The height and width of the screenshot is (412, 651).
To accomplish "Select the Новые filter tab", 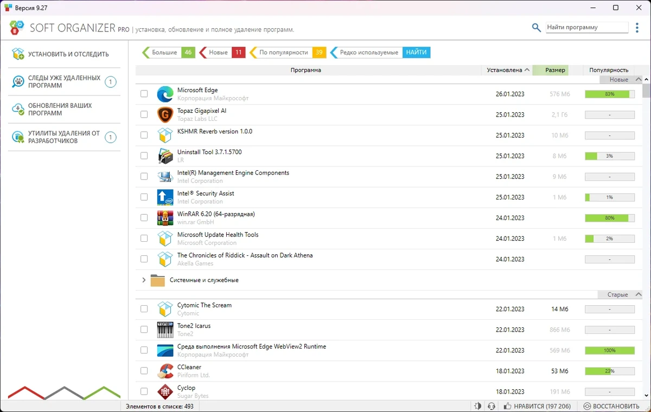I will point(223,53).
